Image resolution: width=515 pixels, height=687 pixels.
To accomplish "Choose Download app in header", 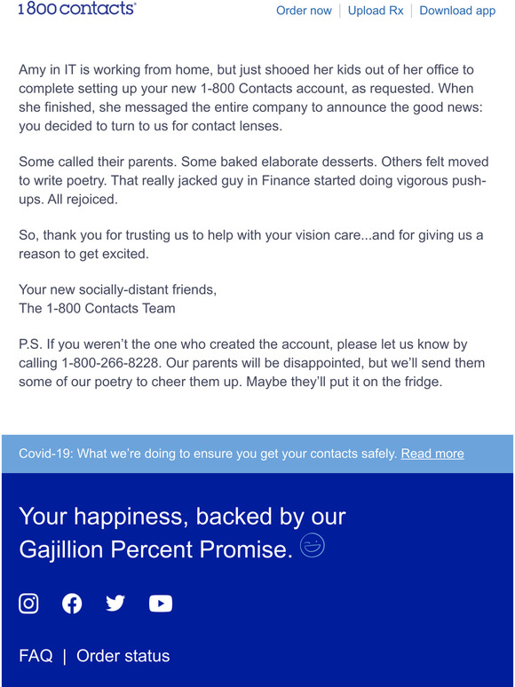I will pyautogui.click(x=457, y=11).
